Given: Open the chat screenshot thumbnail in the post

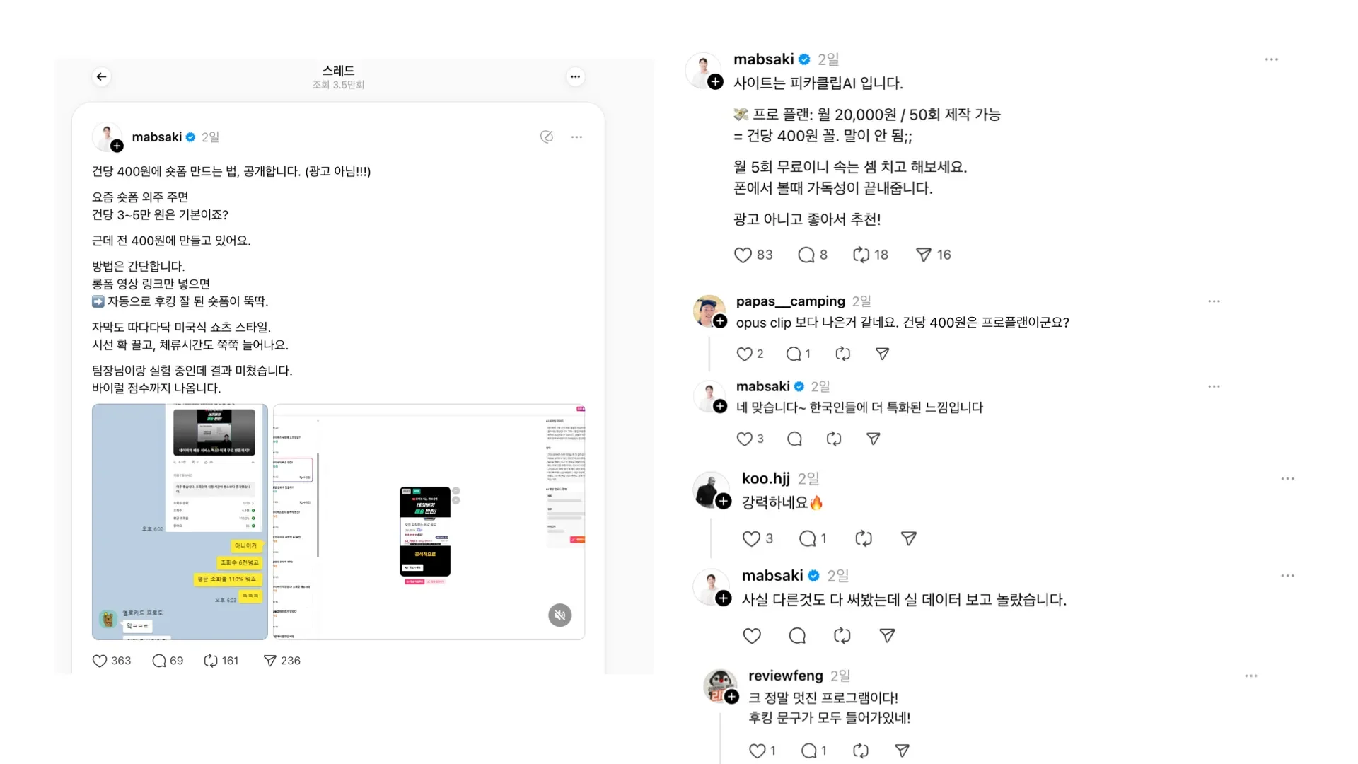Looking at the screenshot, I should 180,522.
